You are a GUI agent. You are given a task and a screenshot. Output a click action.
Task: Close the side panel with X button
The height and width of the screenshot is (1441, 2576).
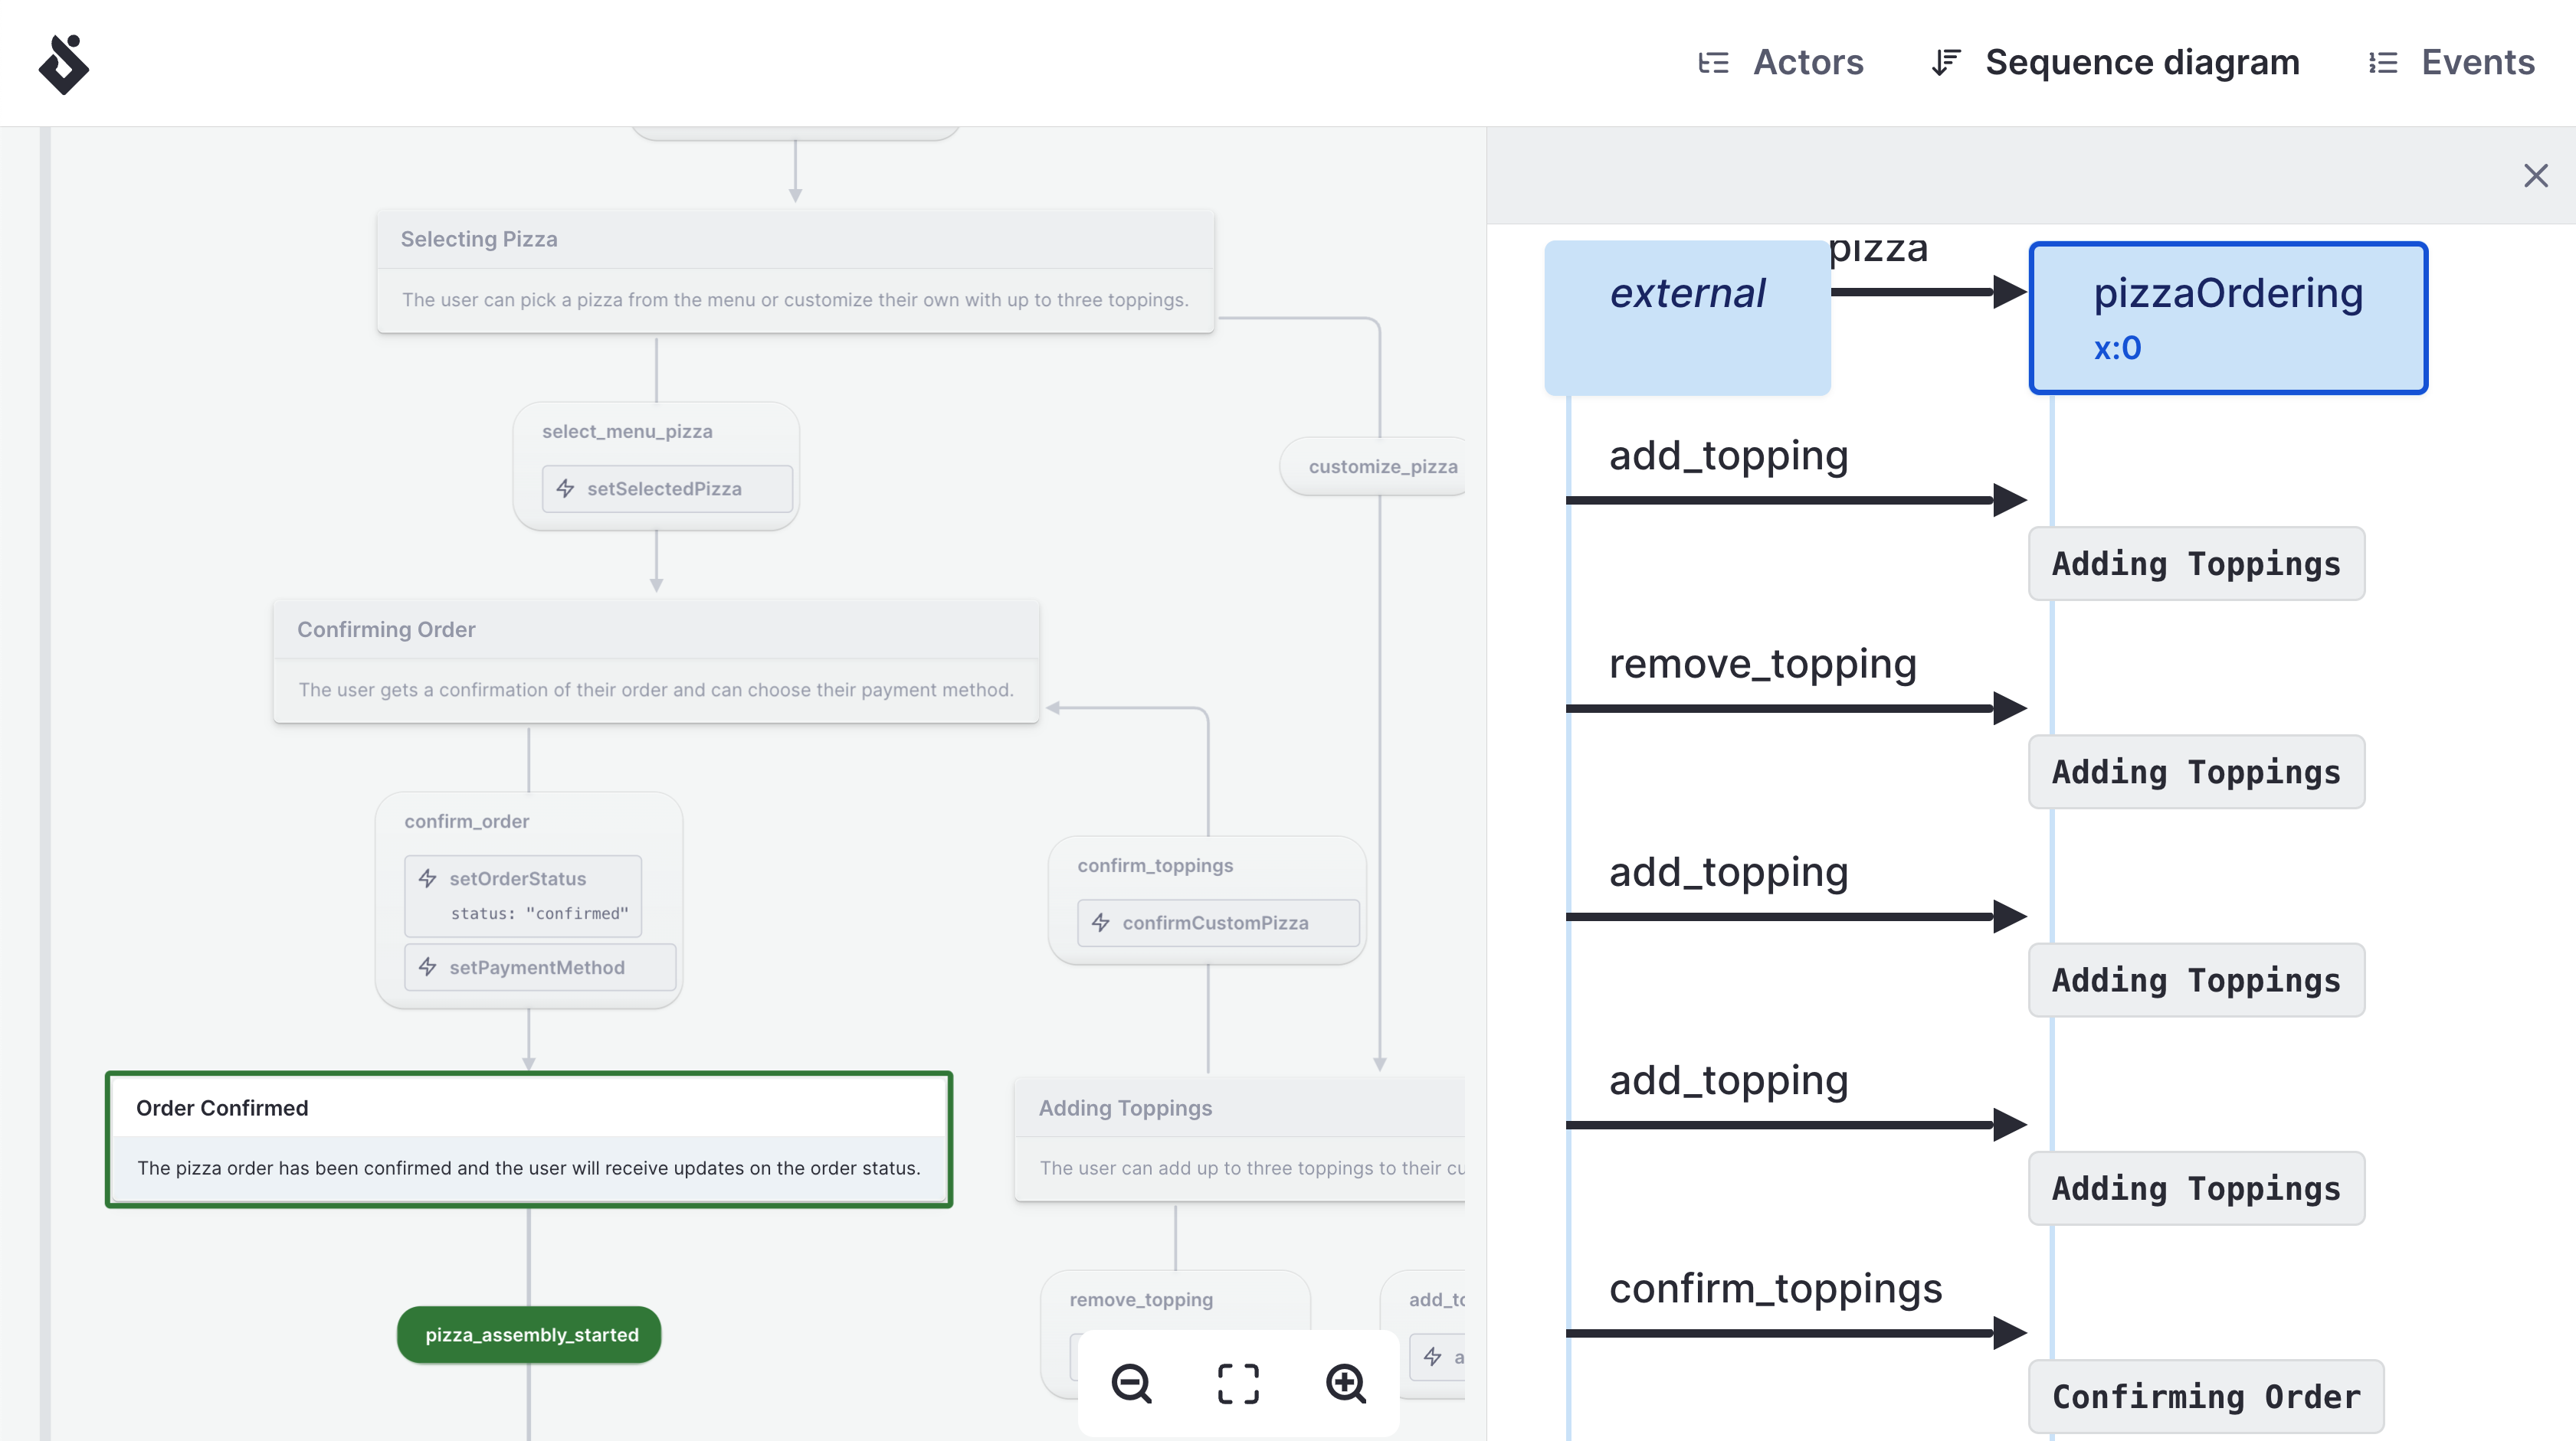click(x=2537, y=175)
